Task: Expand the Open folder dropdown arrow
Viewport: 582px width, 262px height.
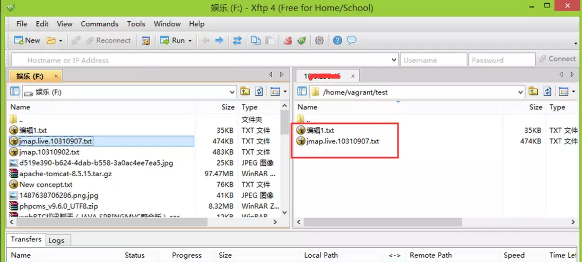Action: pos(60,41)
